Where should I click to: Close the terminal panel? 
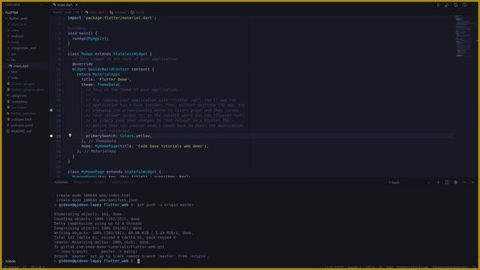click(472, 182)
